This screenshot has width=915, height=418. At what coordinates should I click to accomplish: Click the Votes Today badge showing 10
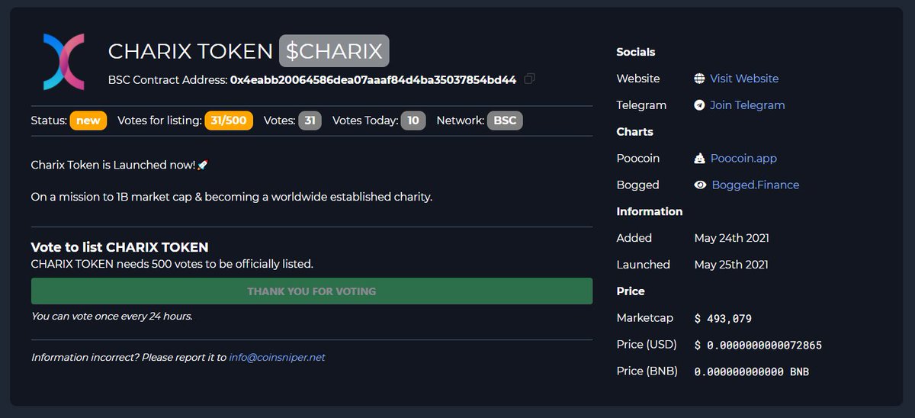click(413, 121)
